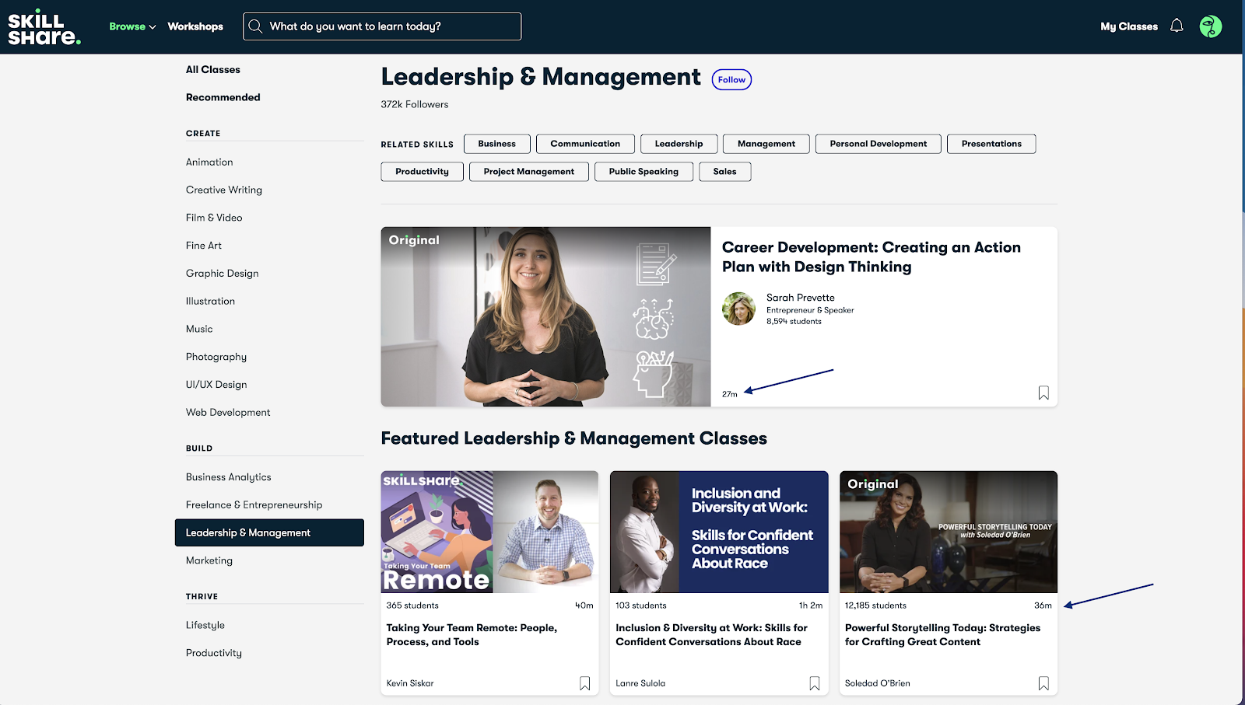Select the Business related skill tag
Viewport: 1245px width, 705px height.
pyautogui.click(x=496, y=144)
